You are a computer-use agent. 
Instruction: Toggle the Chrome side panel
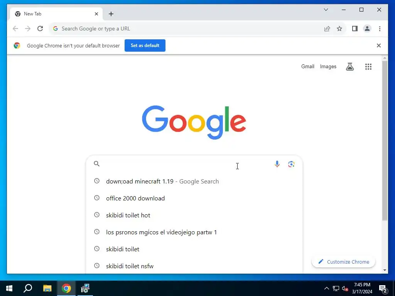355,29
